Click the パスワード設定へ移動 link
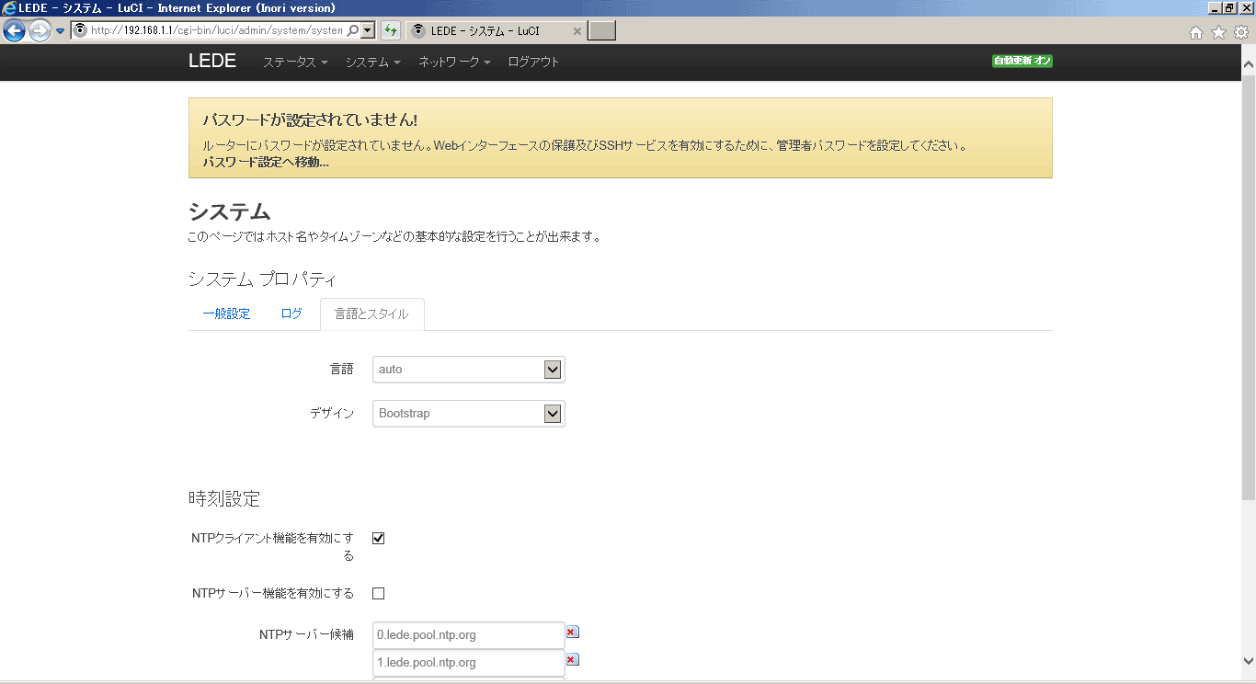 coord(265,162)
